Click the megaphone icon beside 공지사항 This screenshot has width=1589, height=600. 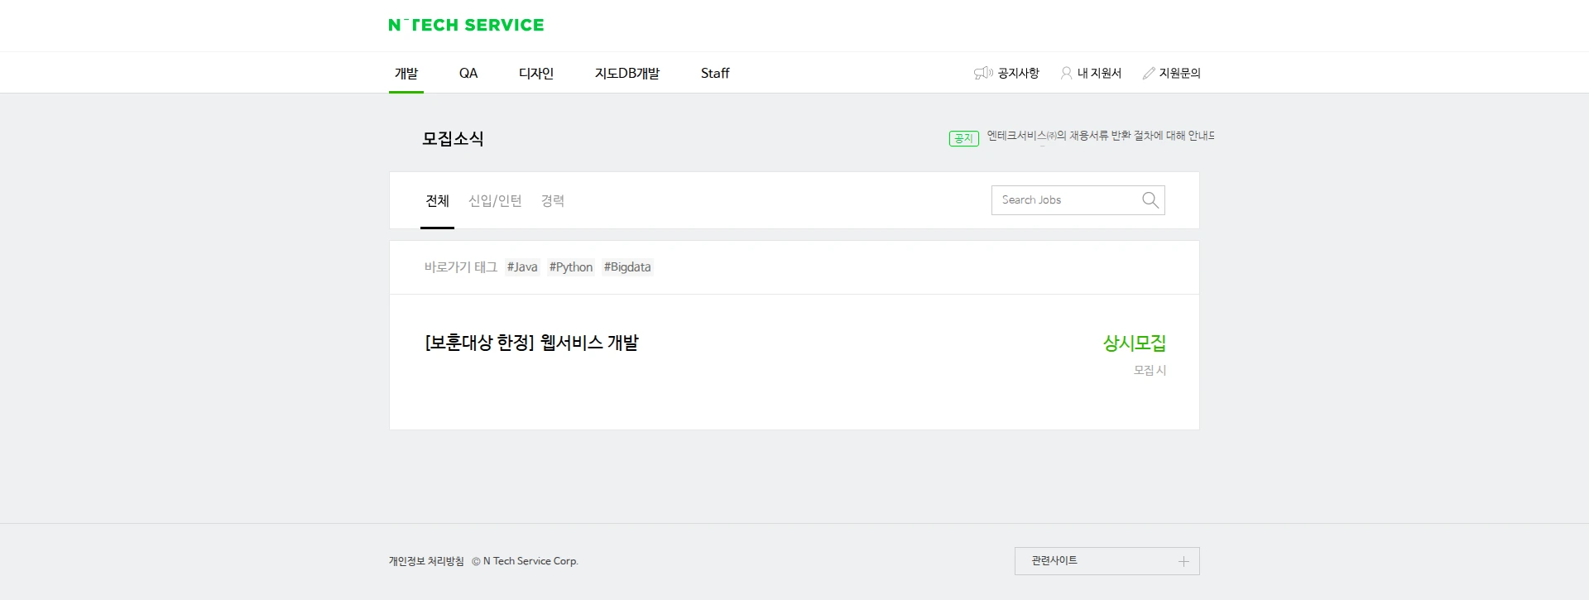click(983, 73)
